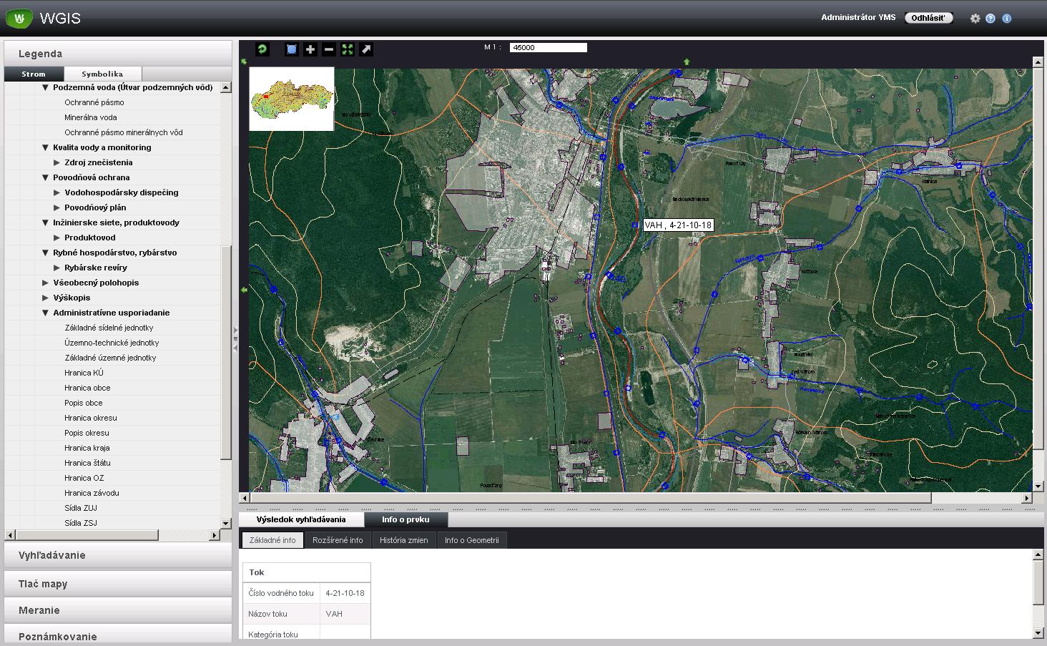Screen dimensions: 1047x646
Task: Select the Info o Geometrii sub-tab
Action: [x=472, y=540]
